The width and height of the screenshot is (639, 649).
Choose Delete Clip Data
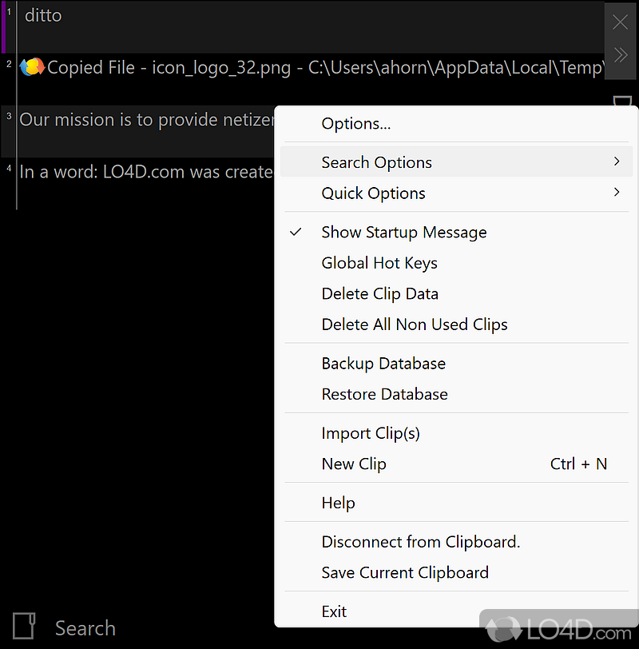(x=379, y=293)
